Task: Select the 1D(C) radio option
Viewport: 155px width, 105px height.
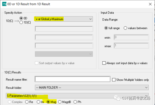Action: (21, 22)
